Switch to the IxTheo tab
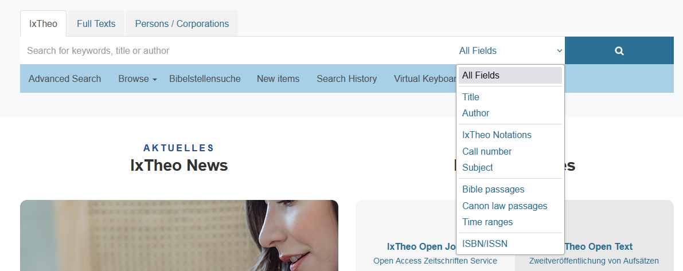Screen dimensions: 683x271 pos(43,23)
